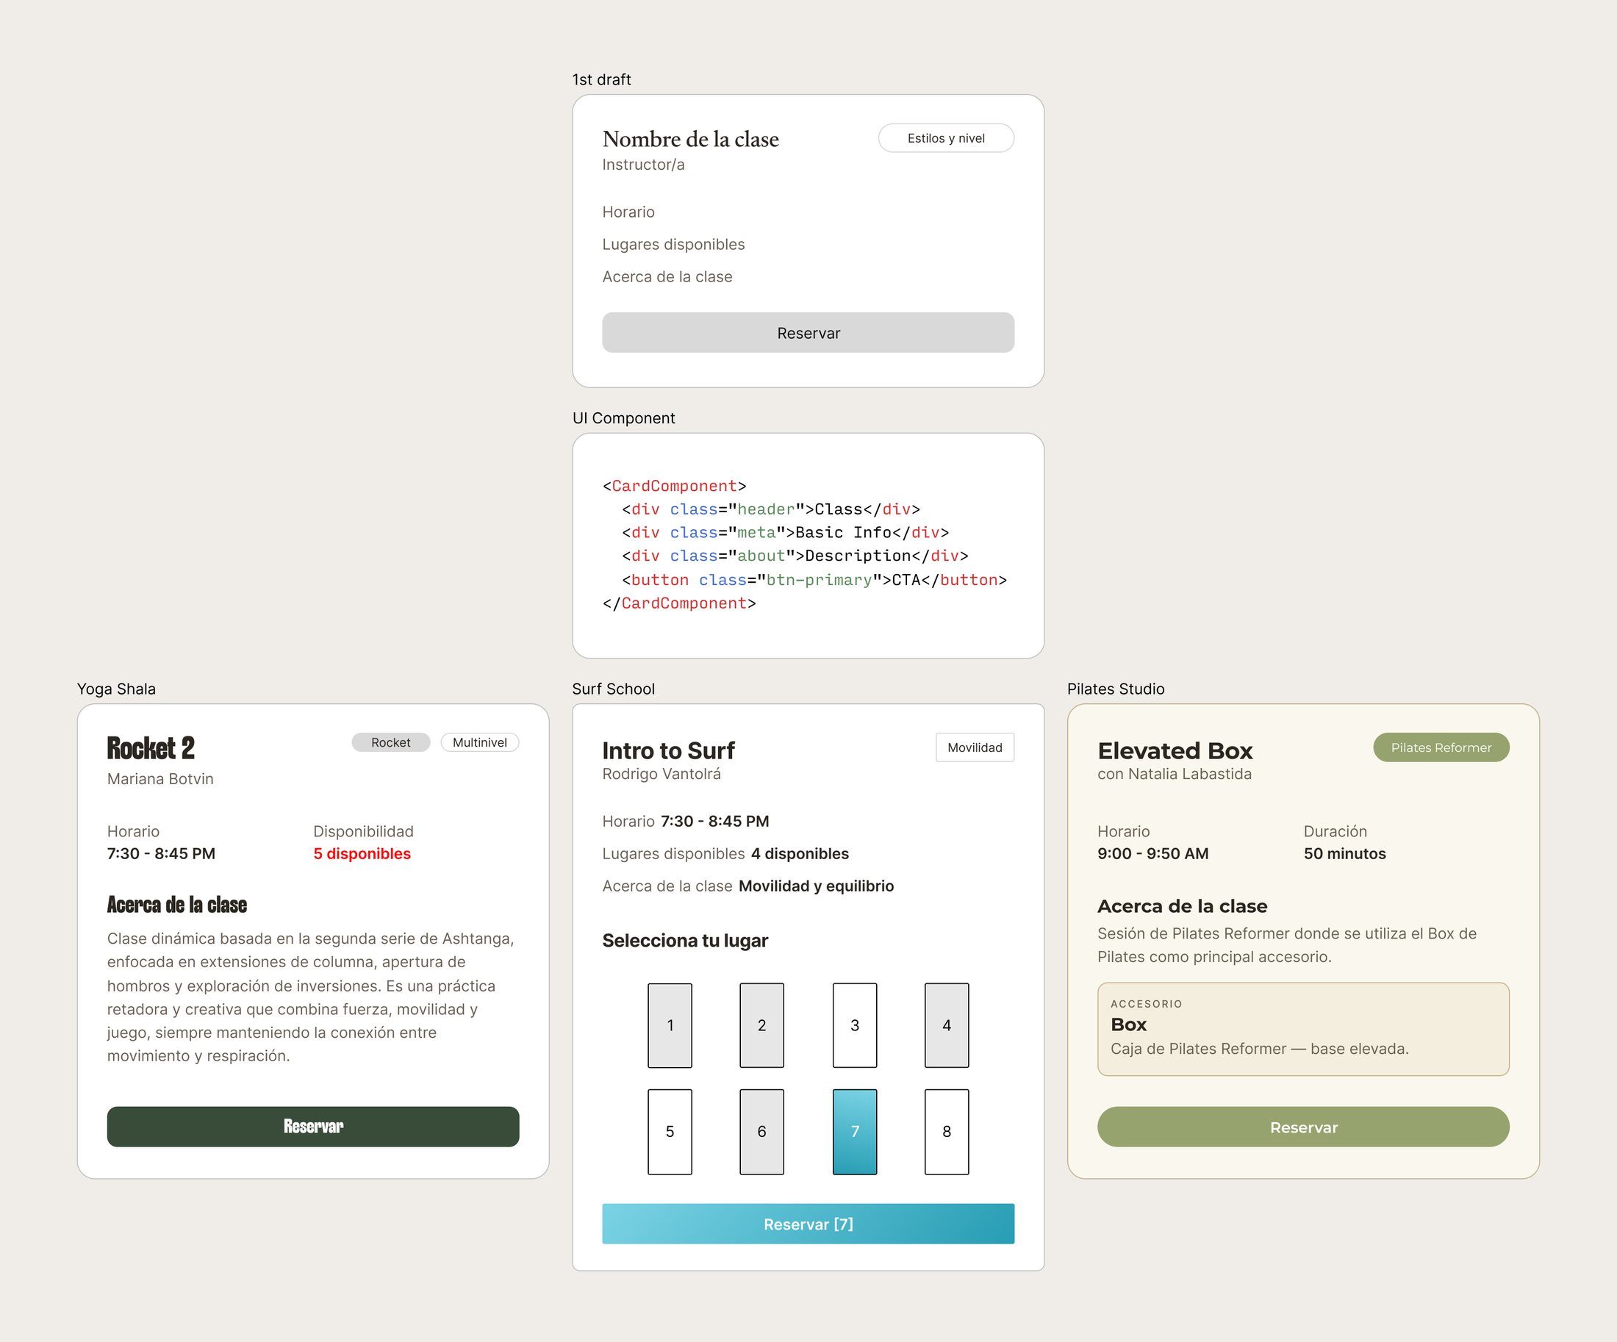
Task: Click the Pilates Reformer session description
Action: coord(1287,944)
